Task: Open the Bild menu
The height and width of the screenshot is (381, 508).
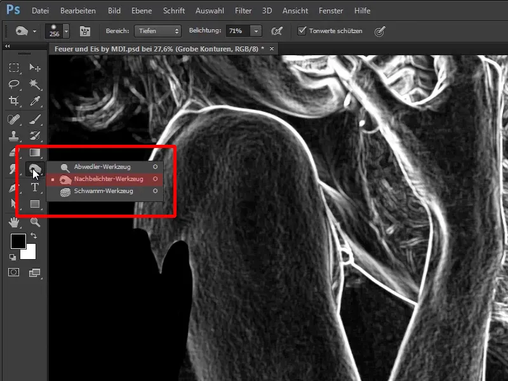Action: 114,11
